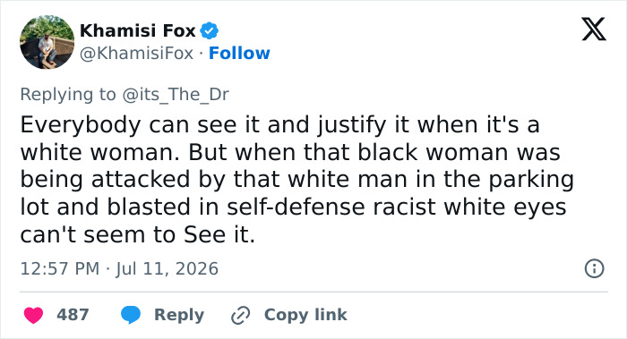The image size is (627, 339).
Task: Open the info circle icon beside the timestamp
Action: (594, 268)
